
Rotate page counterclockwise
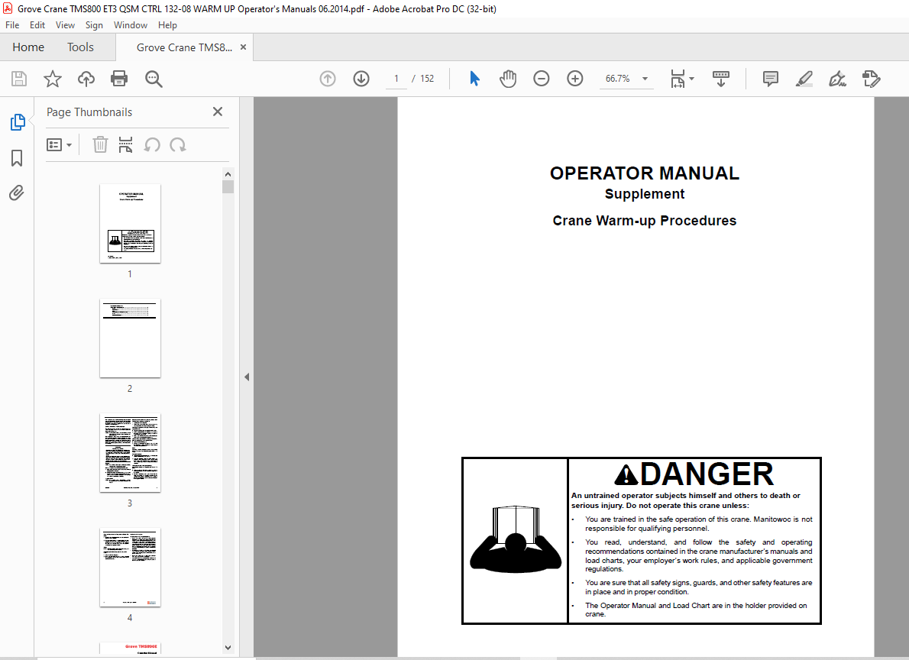click(152, 144)
